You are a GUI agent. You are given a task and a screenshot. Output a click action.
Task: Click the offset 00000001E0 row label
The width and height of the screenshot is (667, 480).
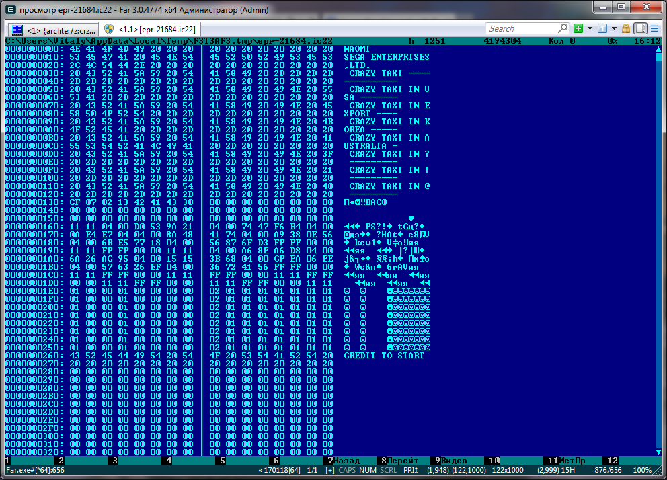(x=34, y=291)
